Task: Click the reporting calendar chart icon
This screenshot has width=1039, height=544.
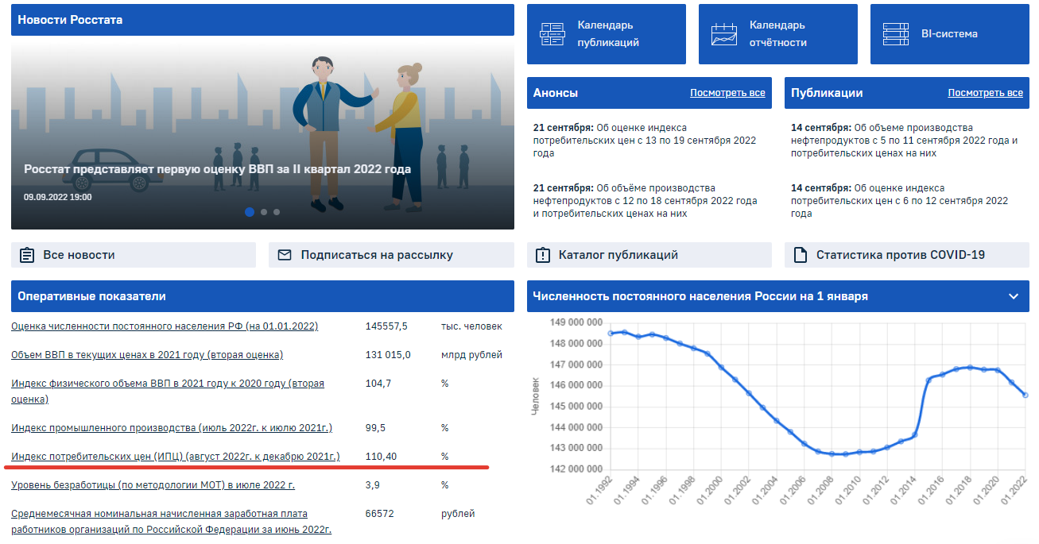Action: 723,34
